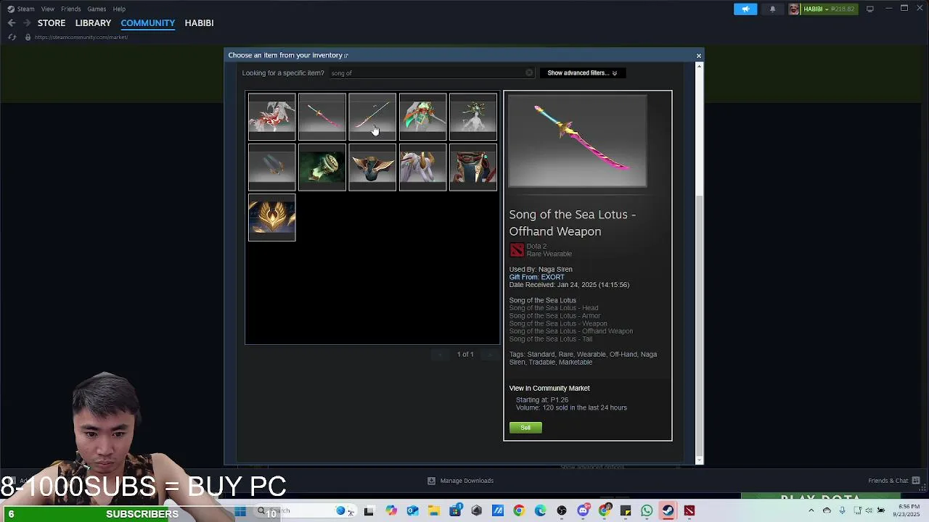Click the Manage Downloads label
This screenshot has width=929, height=522.
coord(467,481)
